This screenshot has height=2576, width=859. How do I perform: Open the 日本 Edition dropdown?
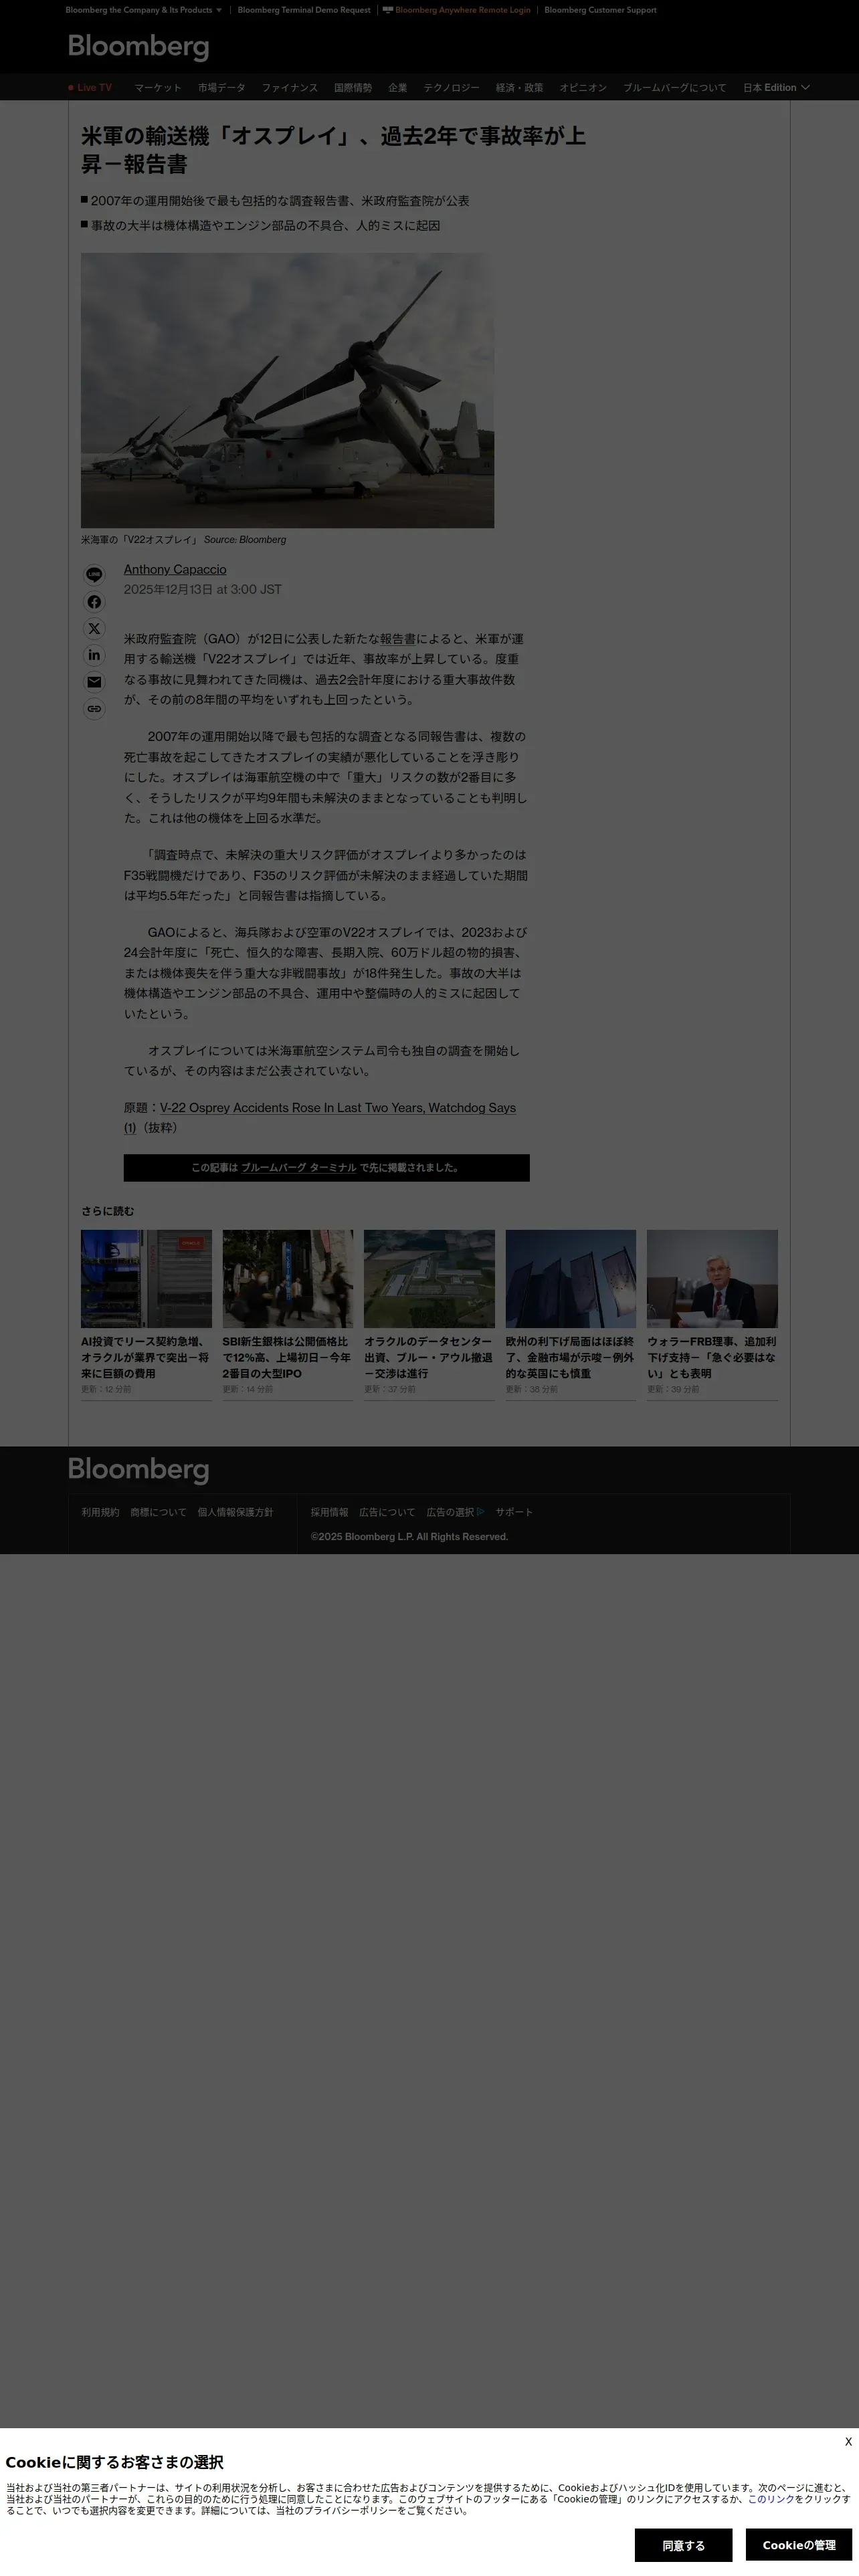pos(776,88)
